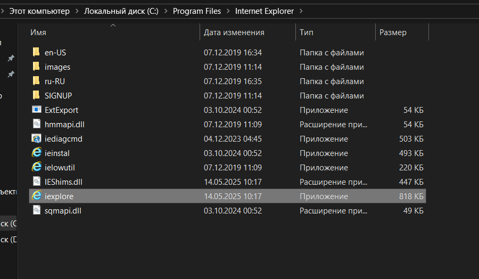Click the 493 КБ size value
Viewport: 479px width, 279px height.
point(411,153)
